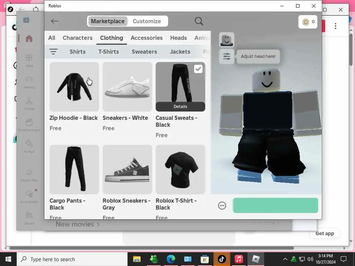
Task: Click Get app in the TikTok window
Action: click(324, 233)
